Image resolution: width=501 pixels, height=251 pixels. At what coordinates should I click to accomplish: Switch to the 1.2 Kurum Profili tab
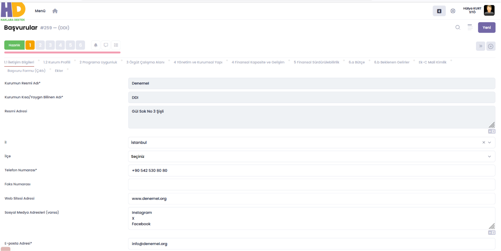[57, 62]
